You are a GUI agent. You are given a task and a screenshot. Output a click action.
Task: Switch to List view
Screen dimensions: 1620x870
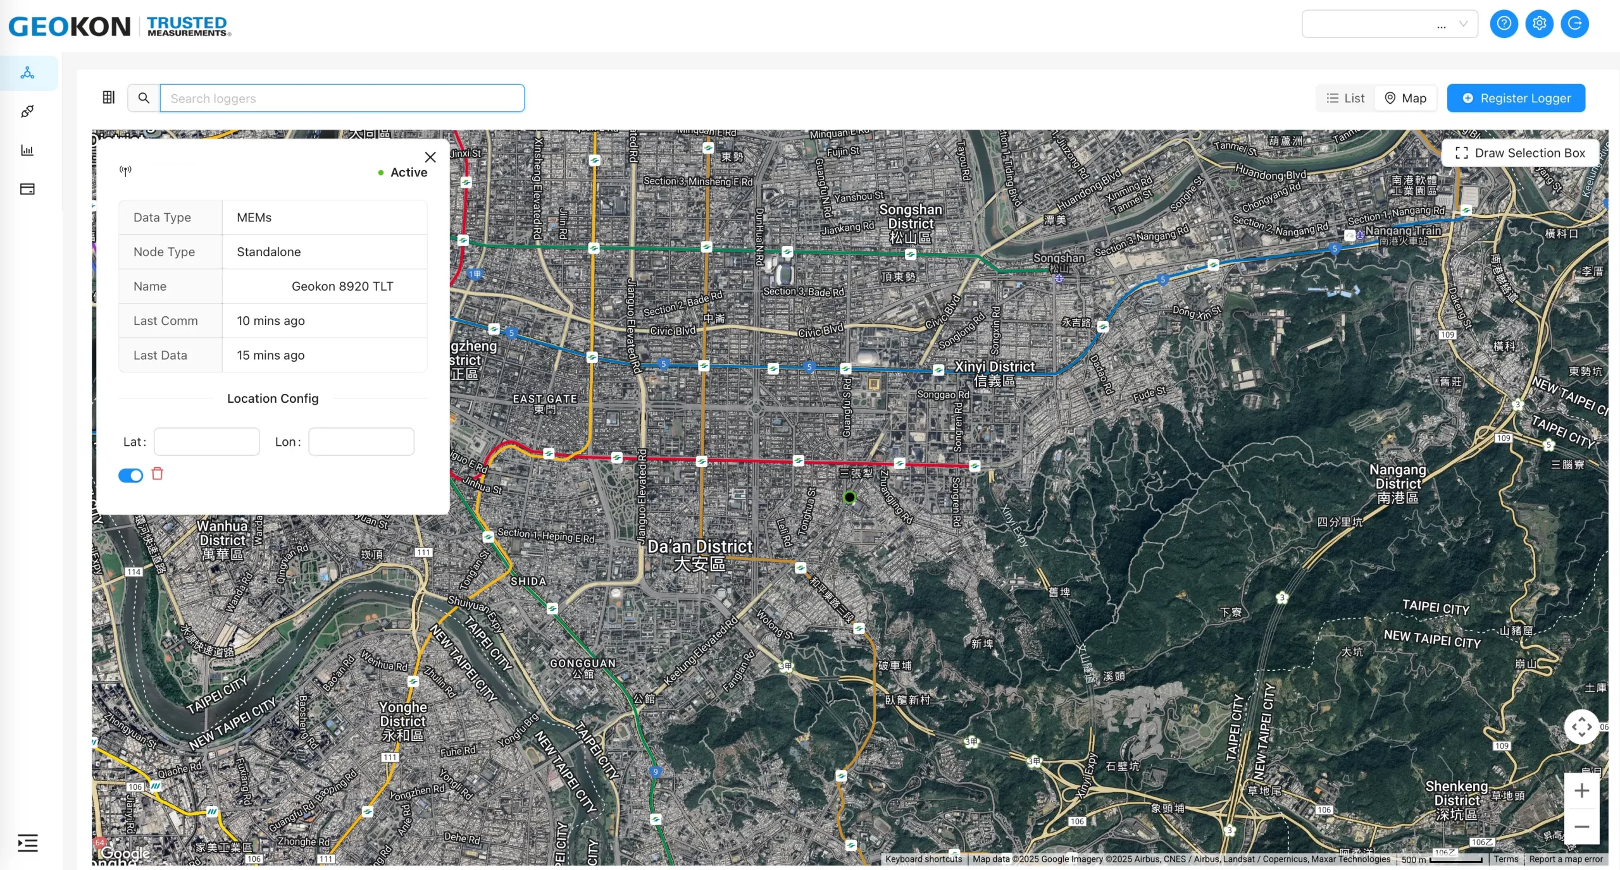(1345, 98)
